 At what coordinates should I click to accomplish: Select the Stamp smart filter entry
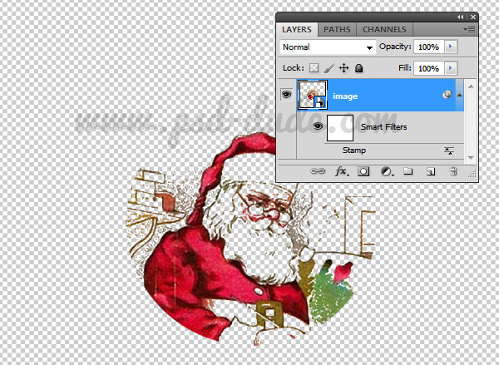(x=354, y=150)
